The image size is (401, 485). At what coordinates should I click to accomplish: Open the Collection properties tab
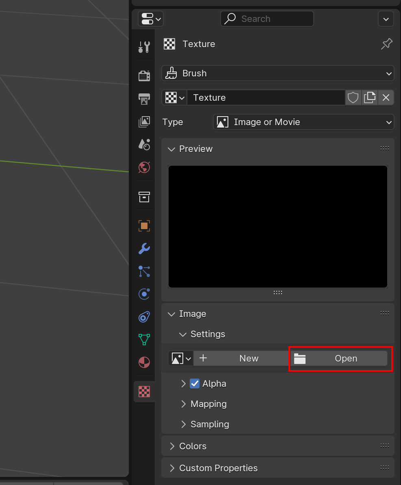point(144,197)
